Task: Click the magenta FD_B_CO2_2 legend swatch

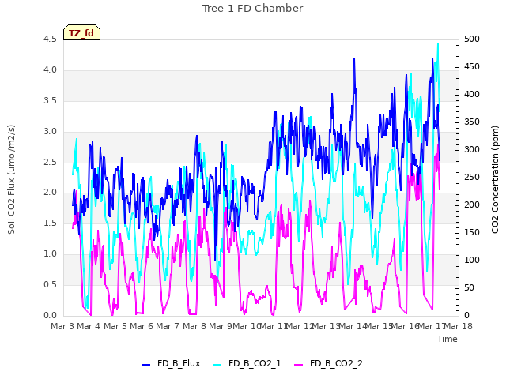Action: (299, 365)
